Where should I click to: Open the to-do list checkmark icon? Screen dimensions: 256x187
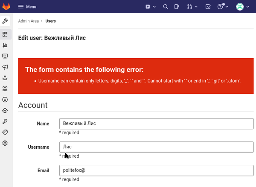(x=208, y=7)
